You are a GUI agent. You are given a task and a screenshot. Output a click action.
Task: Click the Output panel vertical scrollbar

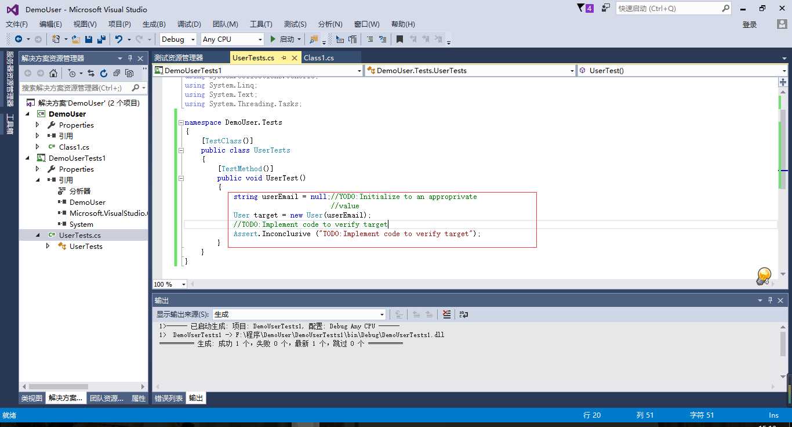point(784,353)
